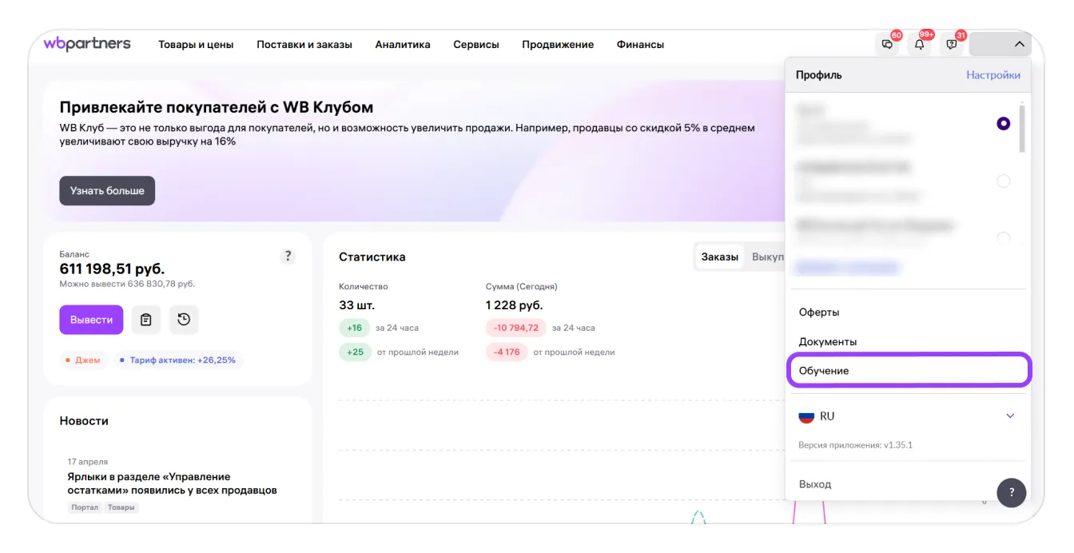Click the Вывести button
Screen dimensions: 1074x553
pyautogui.click(x=91, y=320)
